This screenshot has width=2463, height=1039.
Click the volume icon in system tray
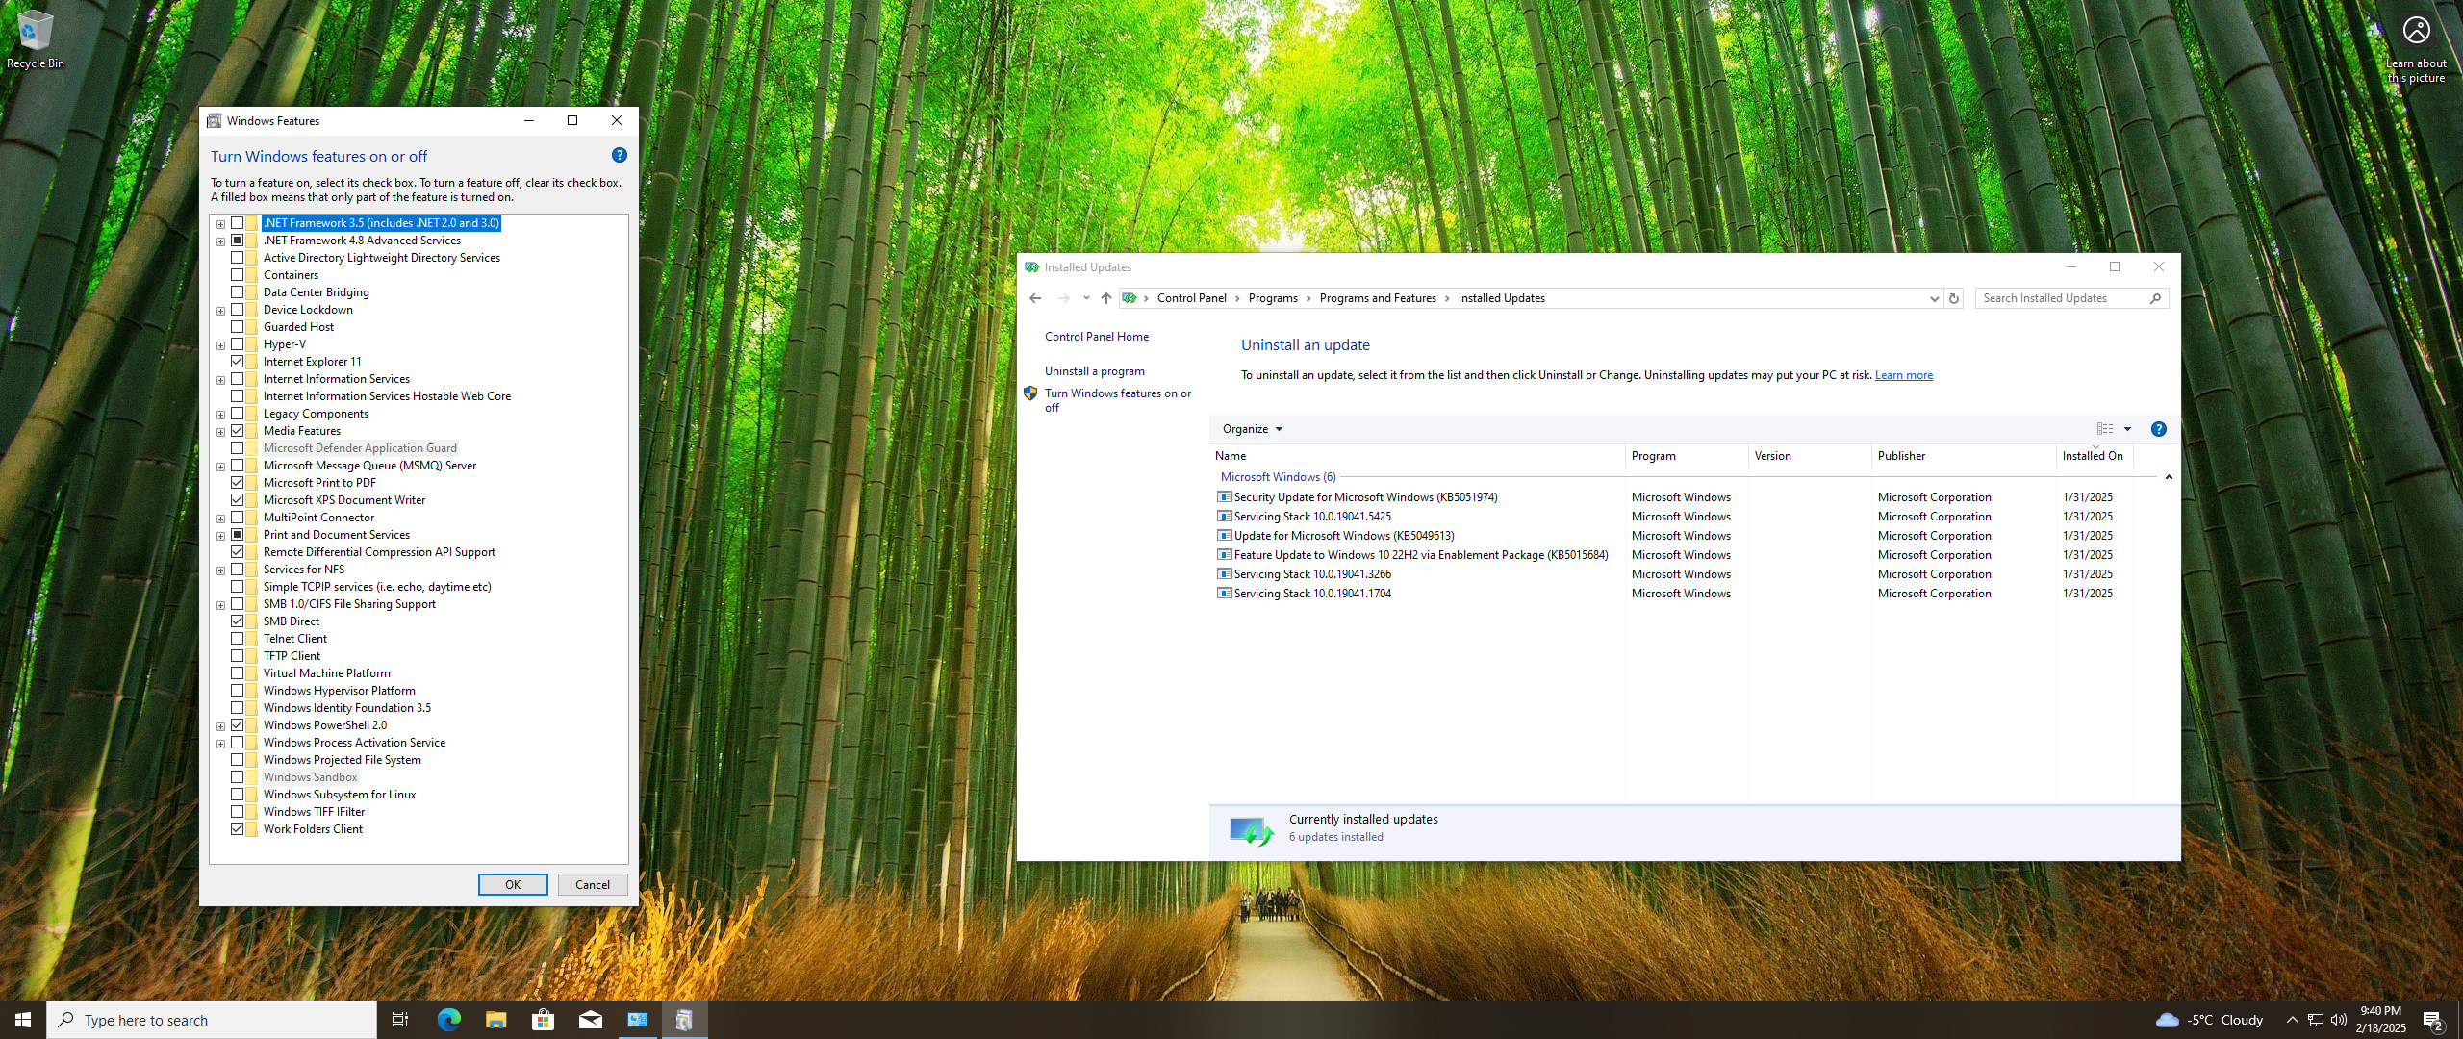coord(2339,1020)
